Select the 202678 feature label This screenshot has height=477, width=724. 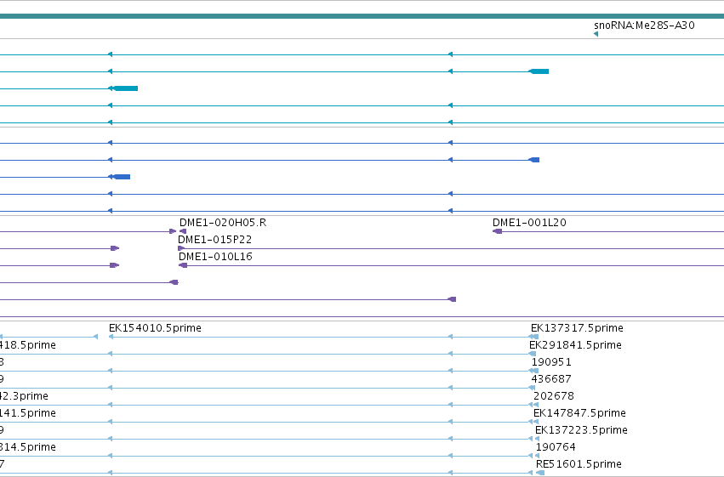pos(554,397)
